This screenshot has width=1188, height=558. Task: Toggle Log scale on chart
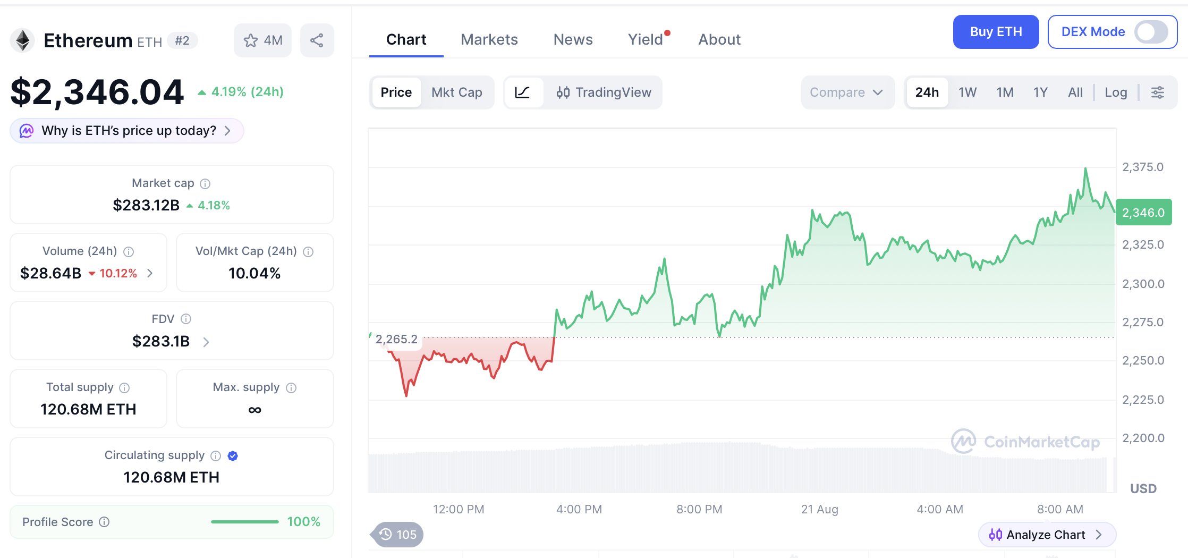click(x=1116, y=92)
